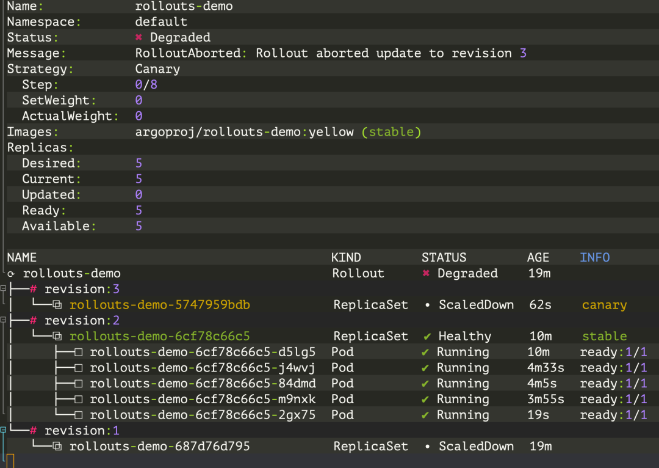Click the pod icon for pod 2gx75
Viewport: 659px width, 468px height.
click(78, 415)
